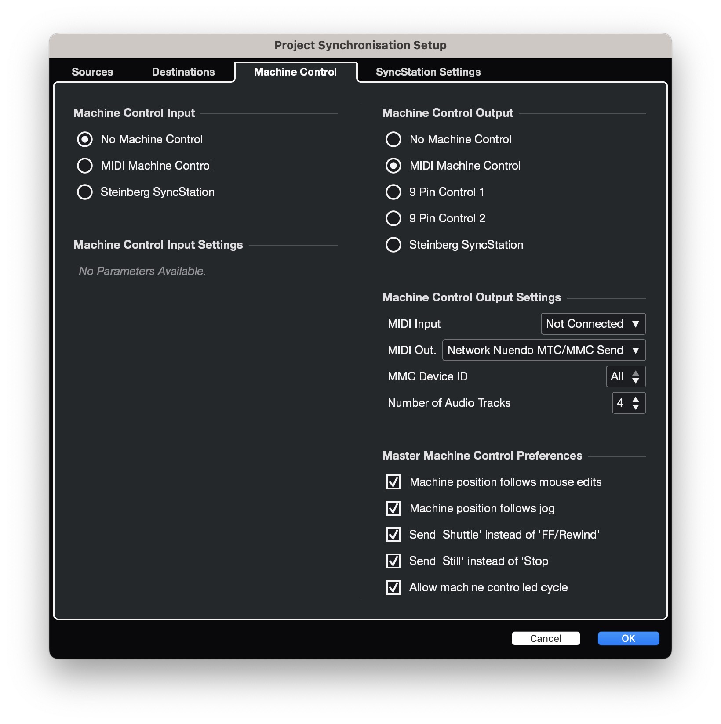
Task: Select output MIDI Machine Control radio
Action: (x=393, y=166)
